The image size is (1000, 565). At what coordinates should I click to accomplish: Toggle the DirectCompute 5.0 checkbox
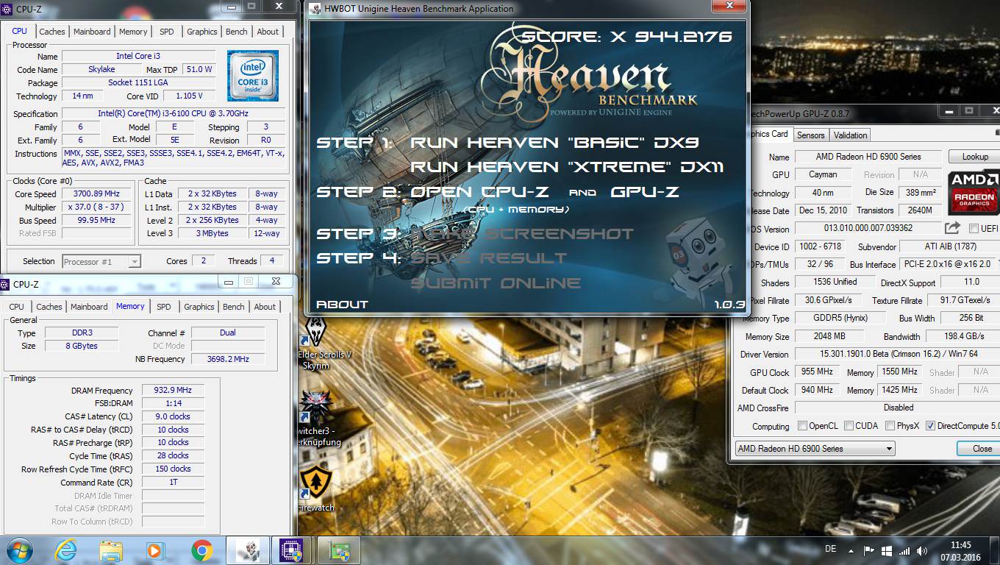pos(930,426)
